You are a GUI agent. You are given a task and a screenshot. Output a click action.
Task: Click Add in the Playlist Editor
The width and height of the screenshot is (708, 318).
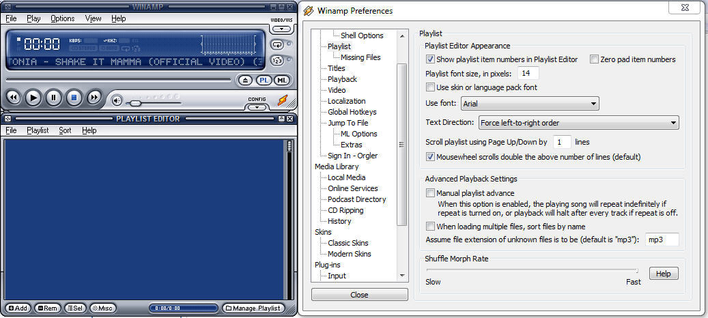(x=18, y=308)
